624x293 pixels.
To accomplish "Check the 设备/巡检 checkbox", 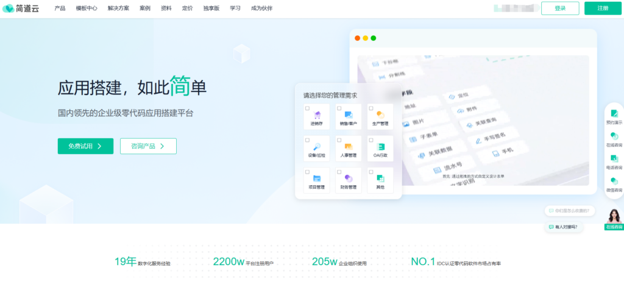I will (308, 140).
